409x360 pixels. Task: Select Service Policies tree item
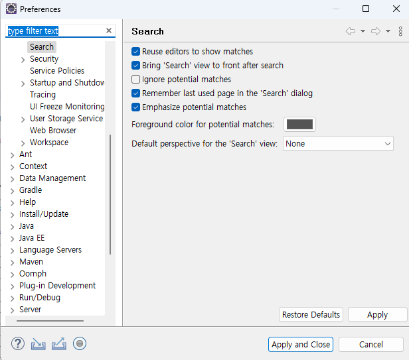tap(57, 70)
